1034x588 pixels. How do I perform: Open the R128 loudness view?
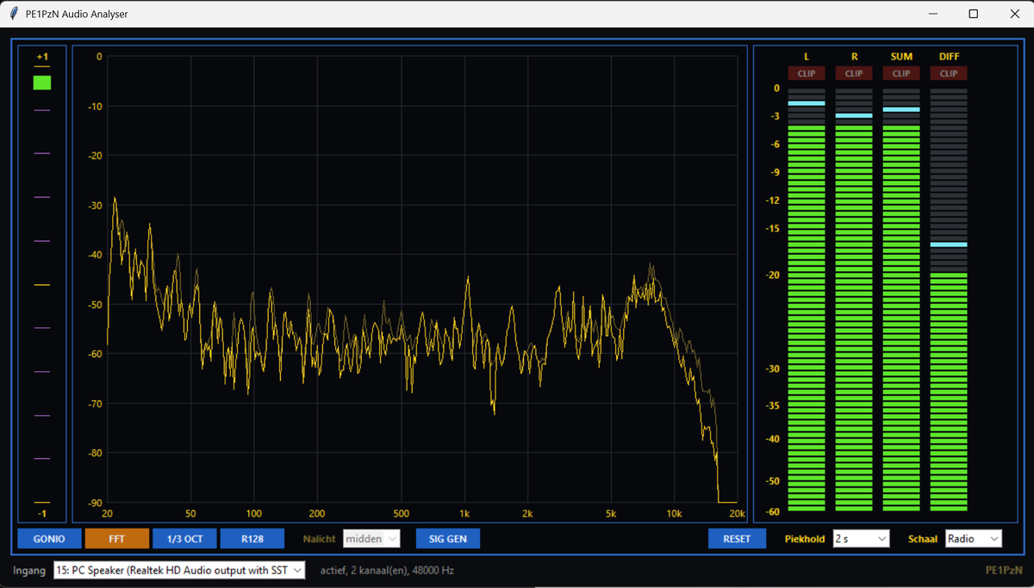252,538
